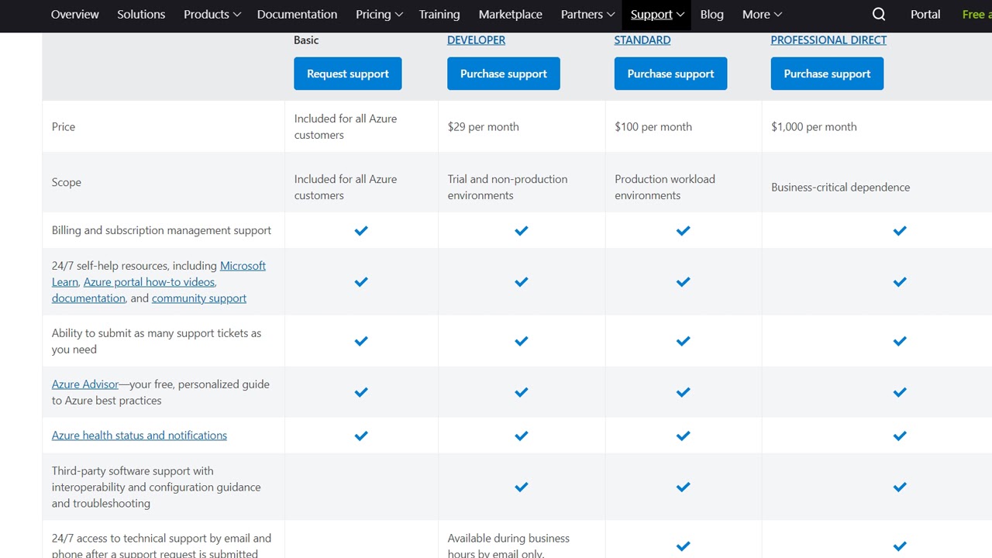Select 'Trial and non-production environments' text

coord(508,187)
